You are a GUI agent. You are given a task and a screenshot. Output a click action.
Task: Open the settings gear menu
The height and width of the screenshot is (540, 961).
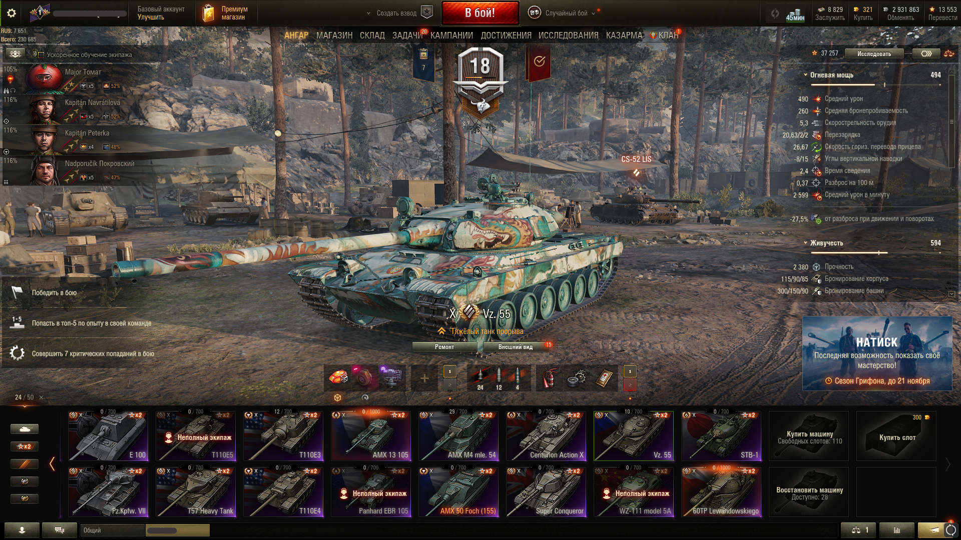[x=12, y=13]
